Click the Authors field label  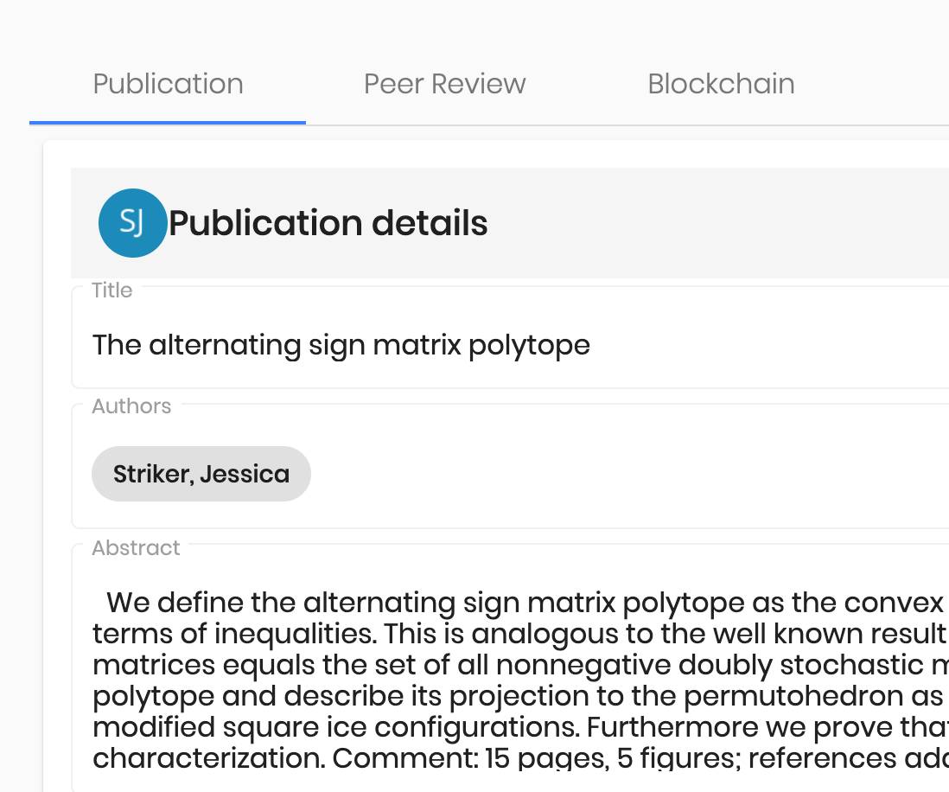click(x=131, y=406)
